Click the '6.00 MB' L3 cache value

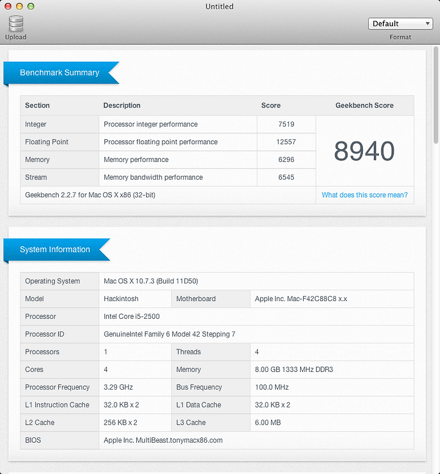click(x=268, y=423)
